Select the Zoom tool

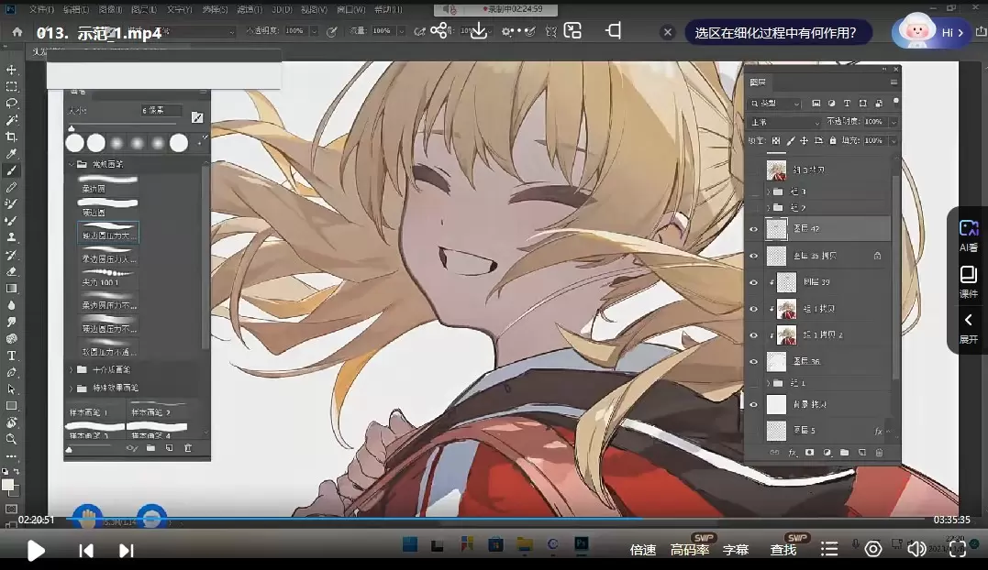click(x=11, y=439)
